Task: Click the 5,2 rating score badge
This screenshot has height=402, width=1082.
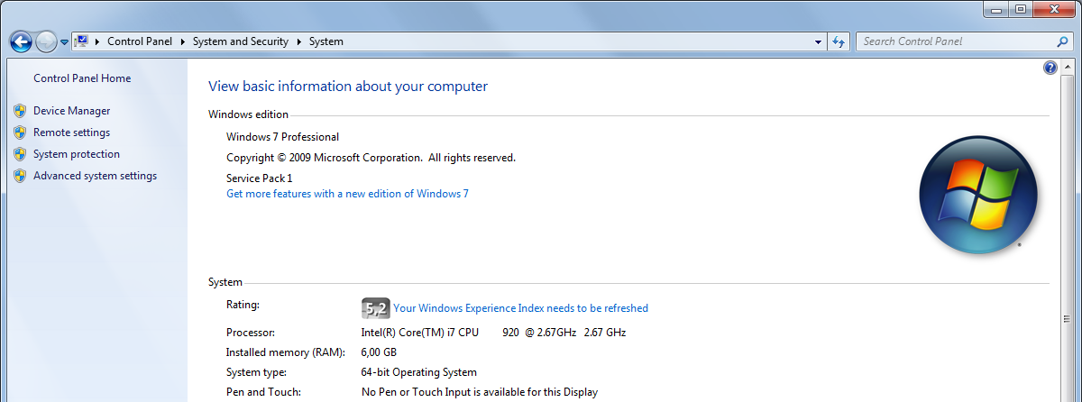Action: pos(376,308)
